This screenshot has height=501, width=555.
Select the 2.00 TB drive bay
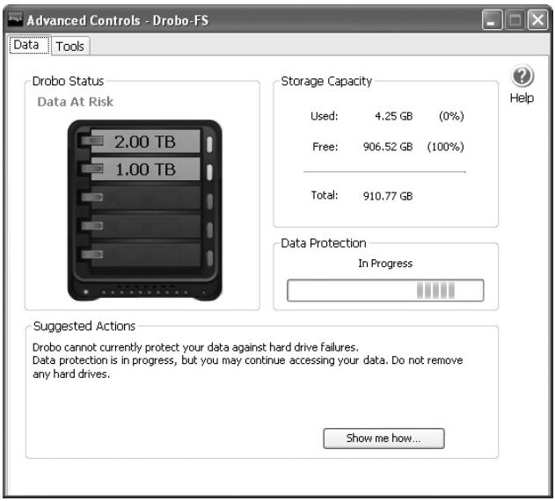145,142
